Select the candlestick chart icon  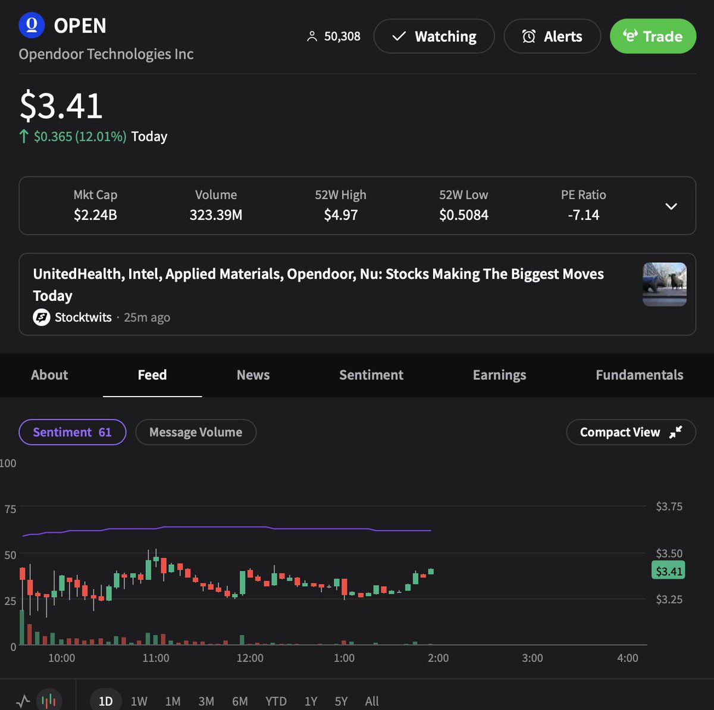coord(50,701)
